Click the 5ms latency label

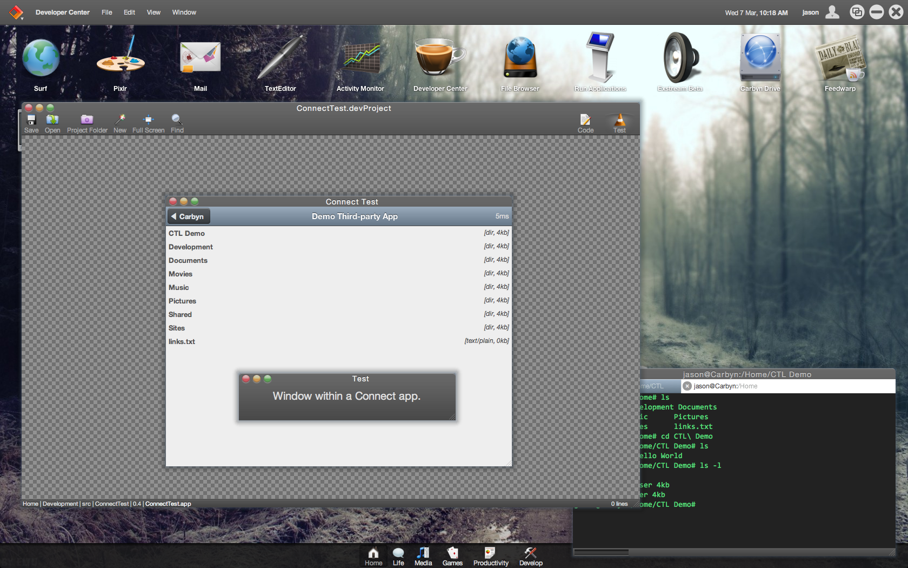502,216
